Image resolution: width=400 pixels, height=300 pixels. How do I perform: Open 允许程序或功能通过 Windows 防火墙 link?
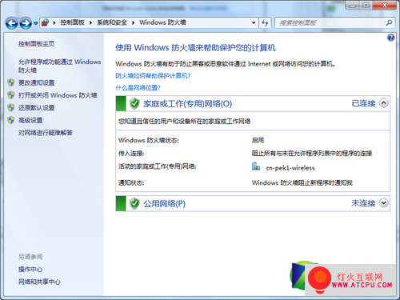coord(59,66)
